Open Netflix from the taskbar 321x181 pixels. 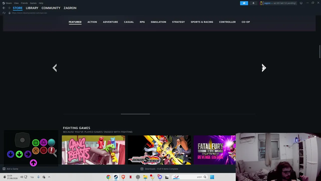[130, 177]
